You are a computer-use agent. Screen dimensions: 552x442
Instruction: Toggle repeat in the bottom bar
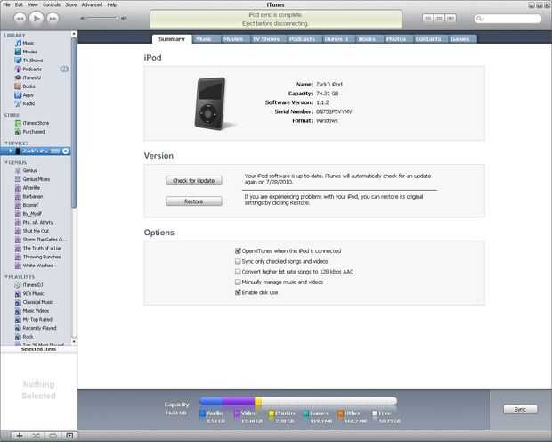[53, 436]
